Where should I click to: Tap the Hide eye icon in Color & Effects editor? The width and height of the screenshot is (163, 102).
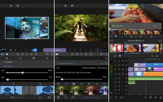tap(72, 6)
